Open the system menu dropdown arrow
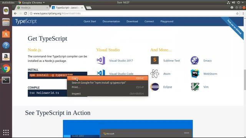Image resolution: width=246 pixels, height=138 pixels. click(243, 3)
